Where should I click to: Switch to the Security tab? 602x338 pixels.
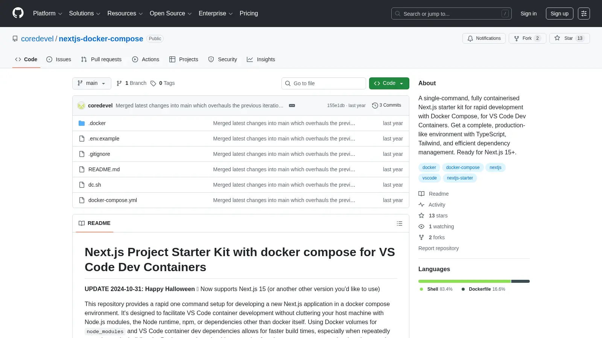tap(223, 59)
